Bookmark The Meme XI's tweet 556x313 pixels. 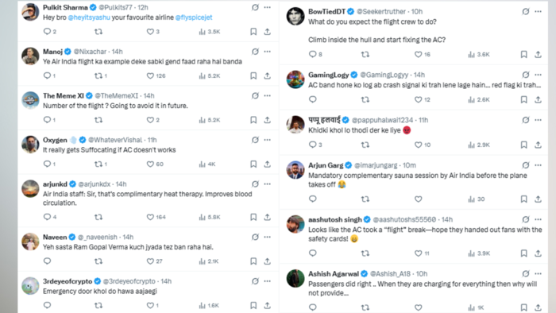click(x=253, y=120)
